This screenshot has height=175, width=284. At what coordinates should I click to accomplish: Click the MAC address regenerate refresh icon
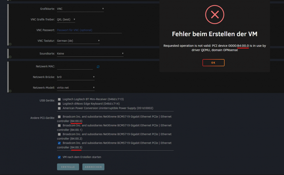point(98,67)
